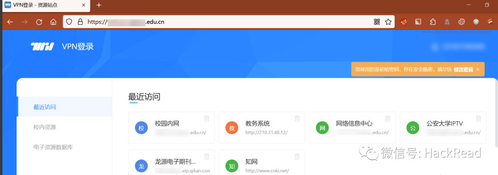Click the container tabs extension icon
This screenshot has height=175, width=498.
point(418,22)
